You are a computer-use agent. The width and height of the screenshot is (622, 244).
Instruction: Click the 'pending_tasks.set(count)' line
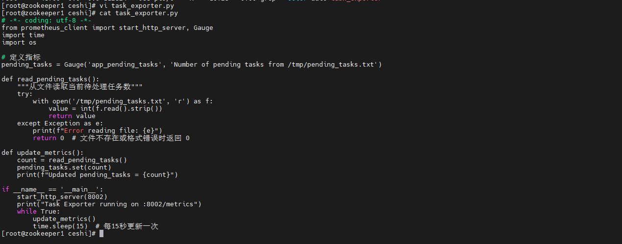(64, 167)
